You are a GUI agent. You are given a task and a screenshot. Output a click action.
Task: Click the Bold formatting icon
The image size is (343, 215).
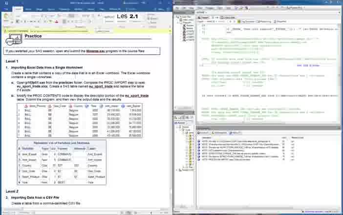18,22
